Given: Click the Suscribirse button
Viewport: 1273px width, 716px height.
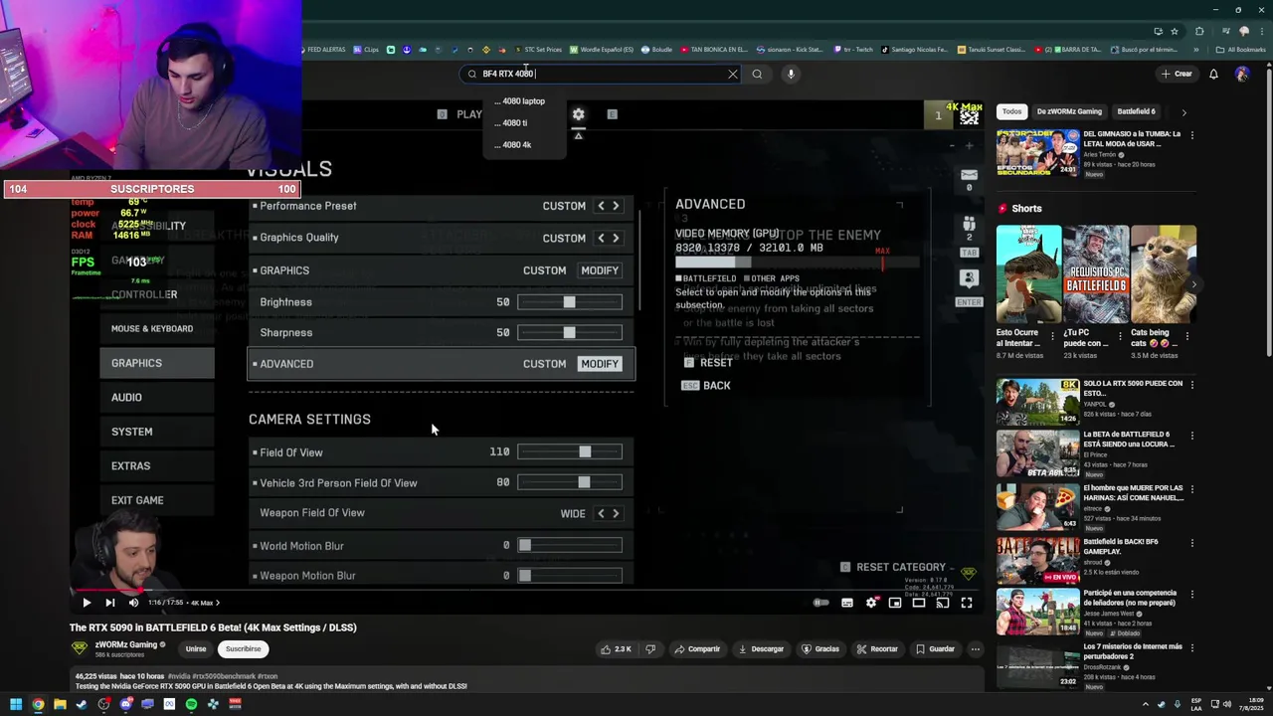Looking at the screenshot, I should pos(243,649).
